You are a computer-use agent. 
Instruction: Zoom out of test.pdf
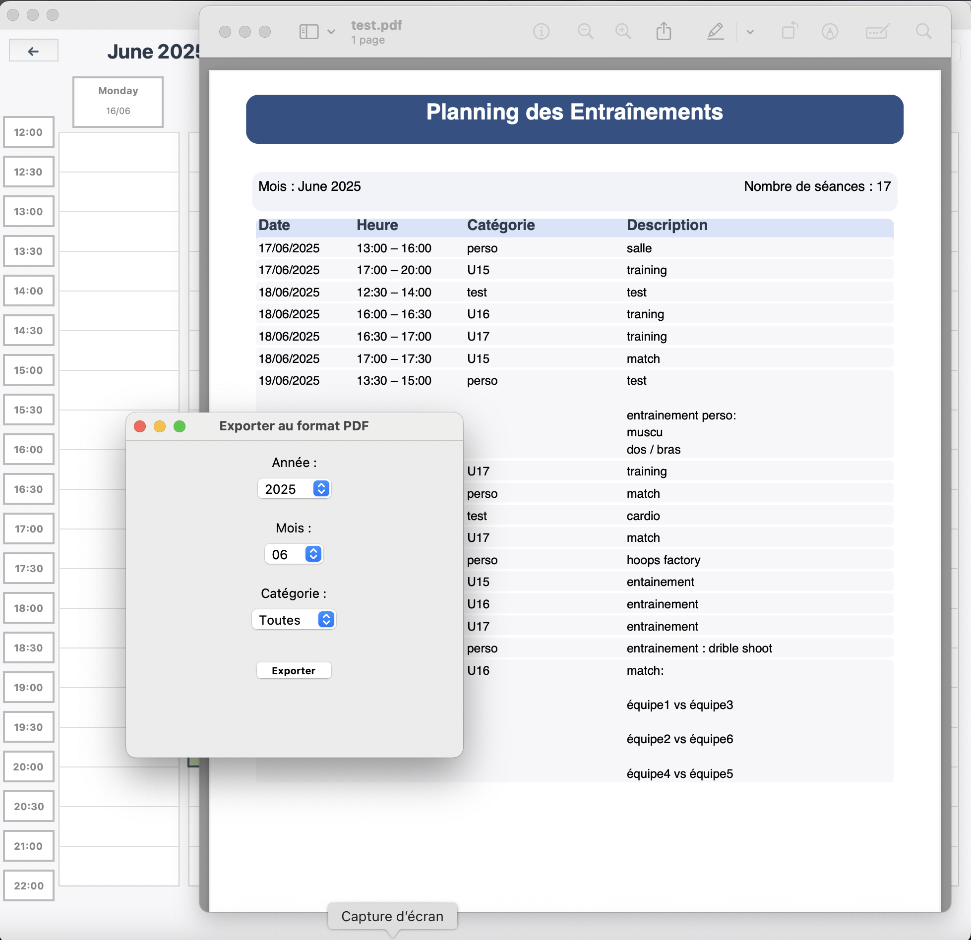585,32
